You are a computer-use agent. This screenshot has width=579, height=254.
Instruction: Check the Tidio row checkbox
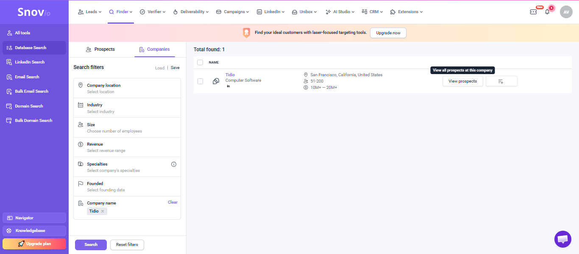click(x=200, y=81)
